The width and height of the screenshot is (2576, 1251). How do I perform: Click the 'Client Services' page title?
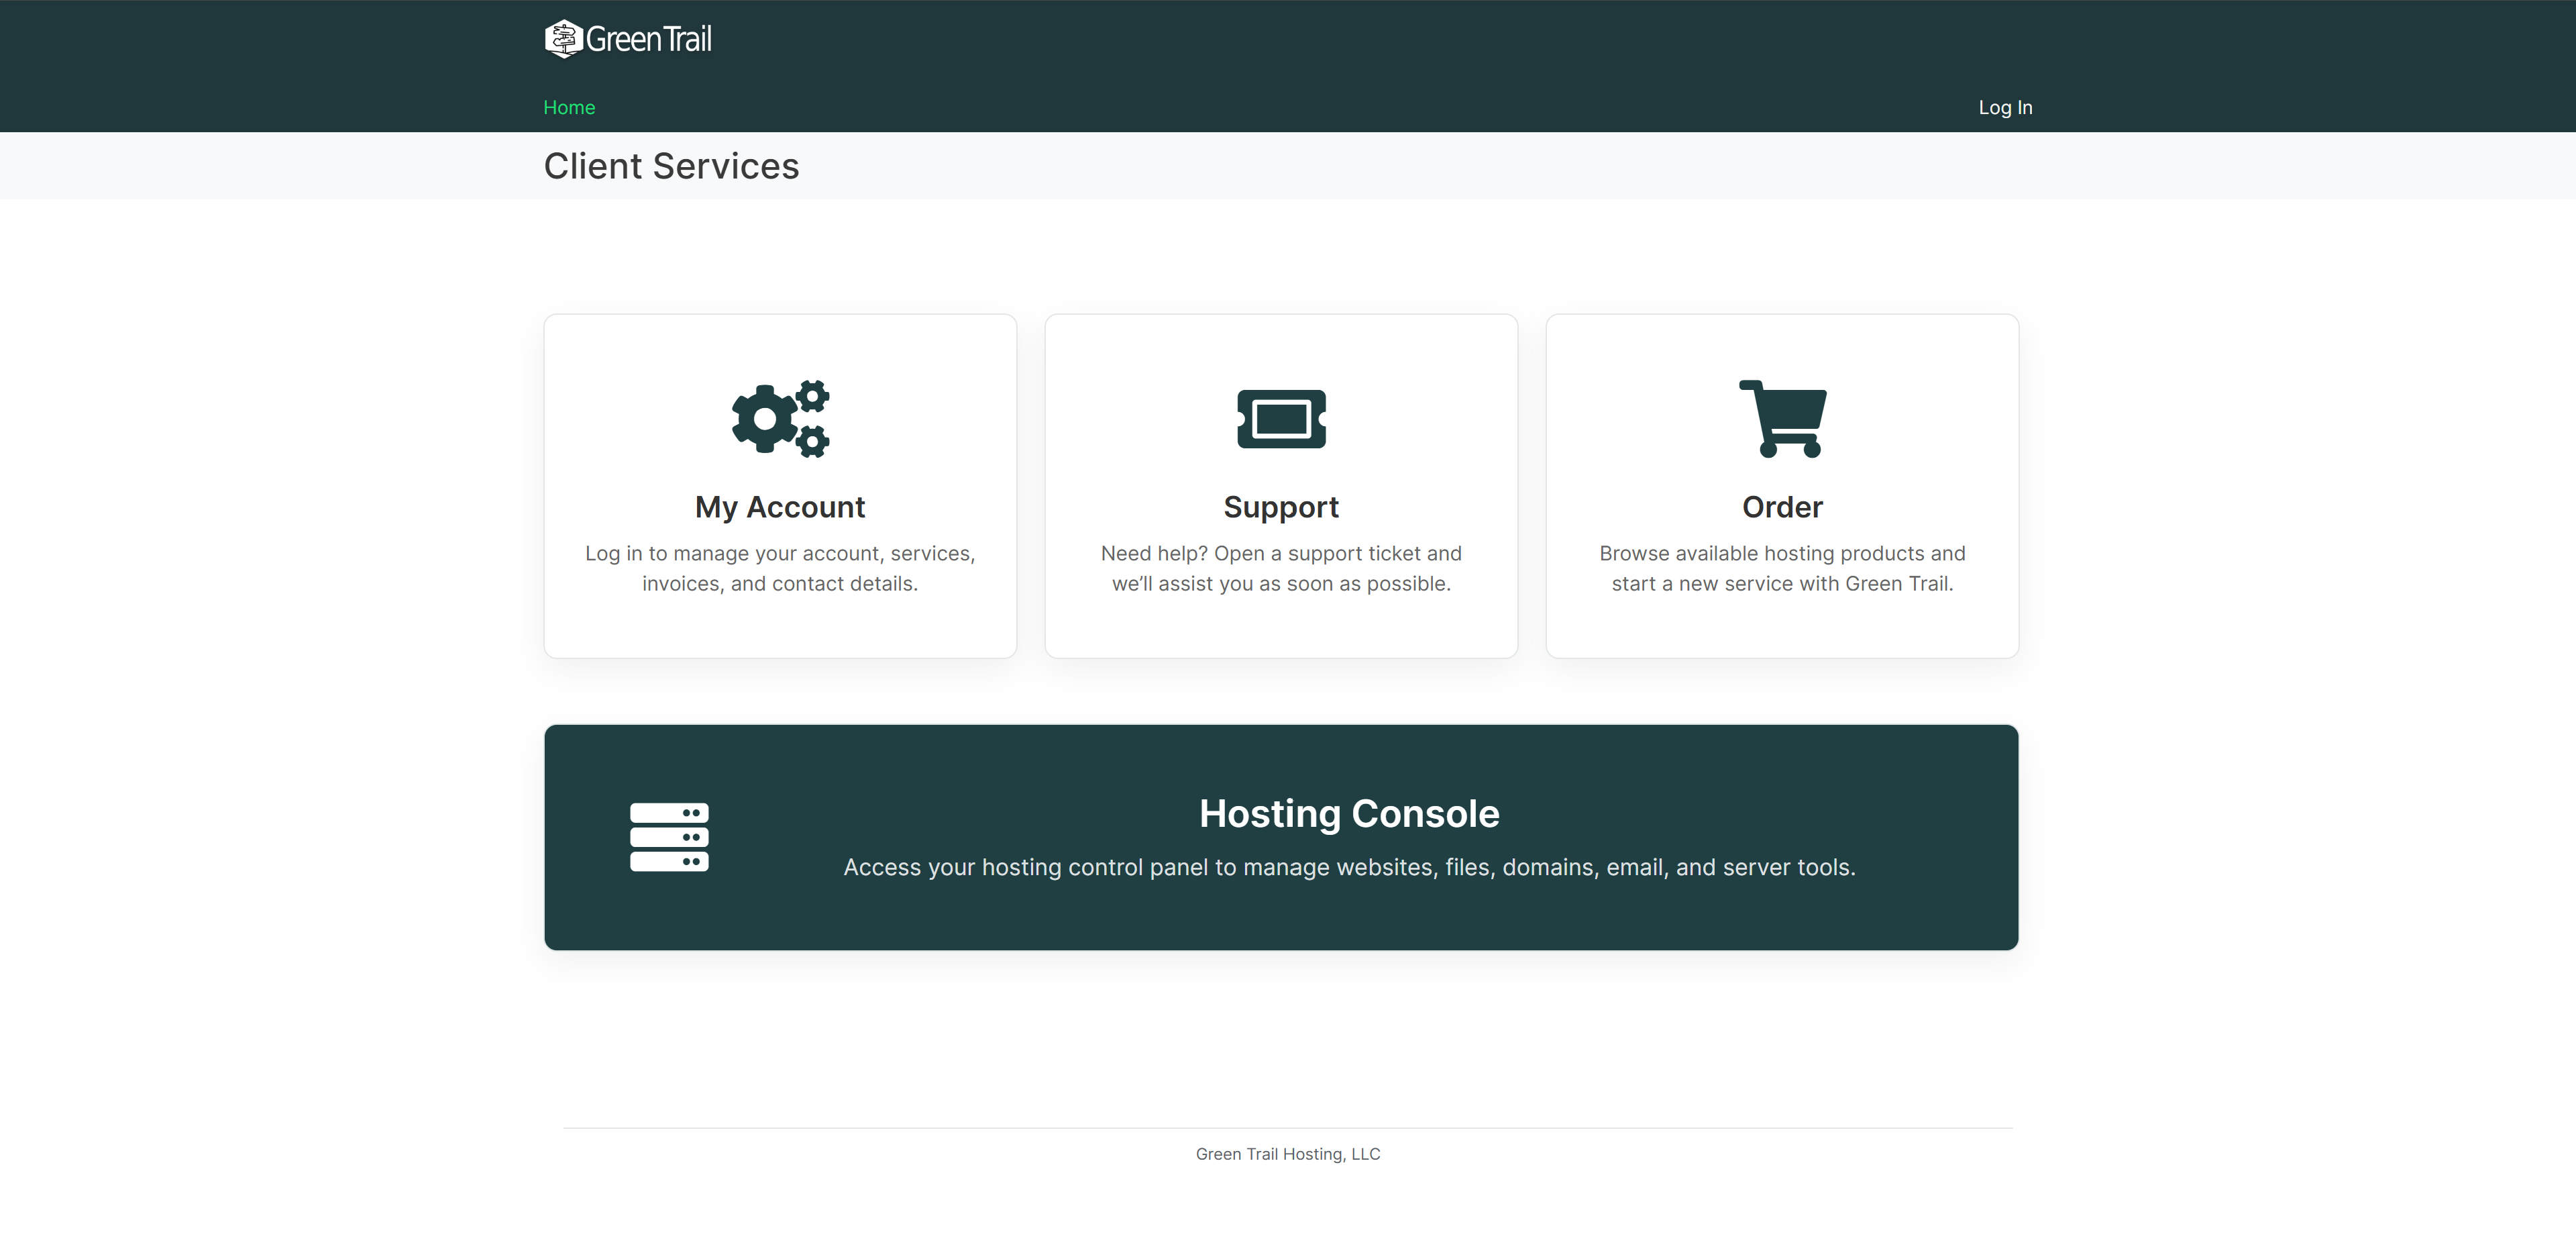tap(671, 166)
